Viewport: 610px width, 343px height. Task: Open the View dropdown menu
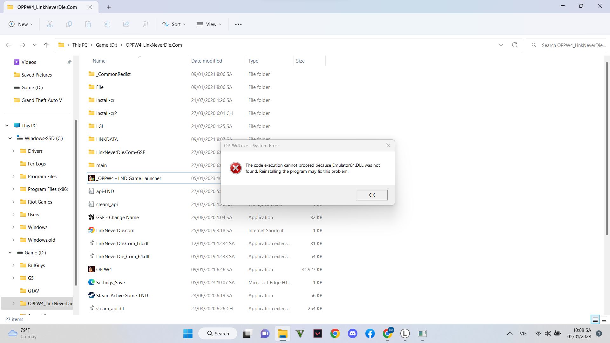pos(209,24)
